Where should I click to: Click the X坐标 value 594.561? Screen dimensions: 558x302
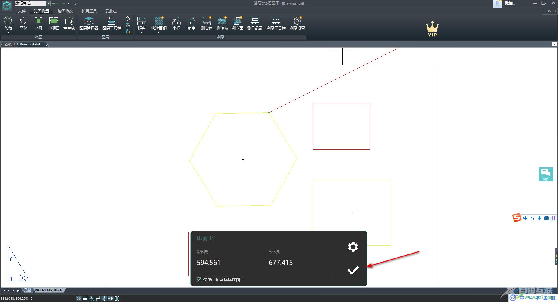209,263
